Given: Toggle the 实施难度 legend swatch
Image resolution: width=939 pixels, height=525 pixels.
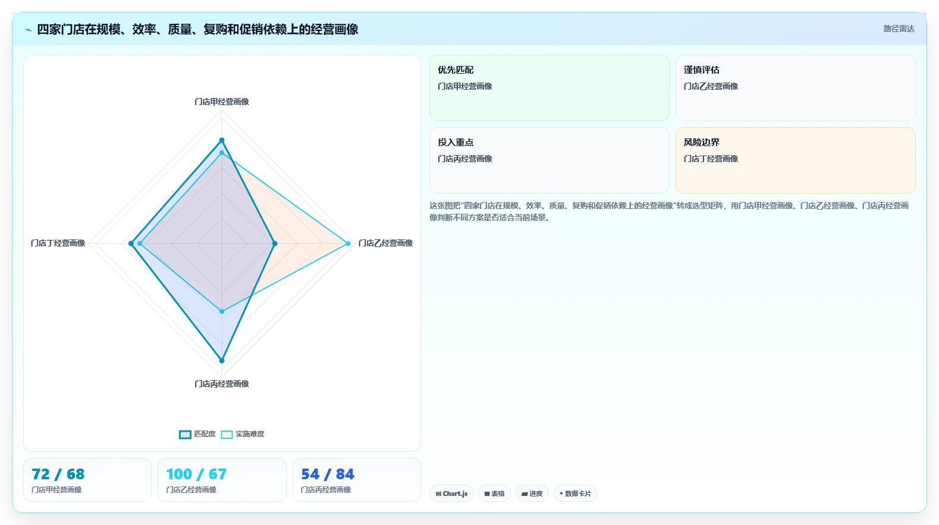Looking at the screenshot, I should [227, 435].
